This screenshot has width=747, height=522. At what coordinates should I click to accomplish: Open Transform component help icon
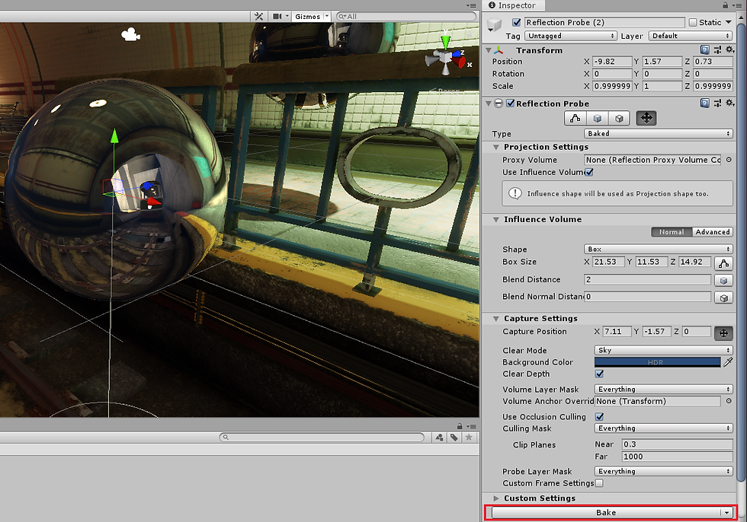point(705,50)
